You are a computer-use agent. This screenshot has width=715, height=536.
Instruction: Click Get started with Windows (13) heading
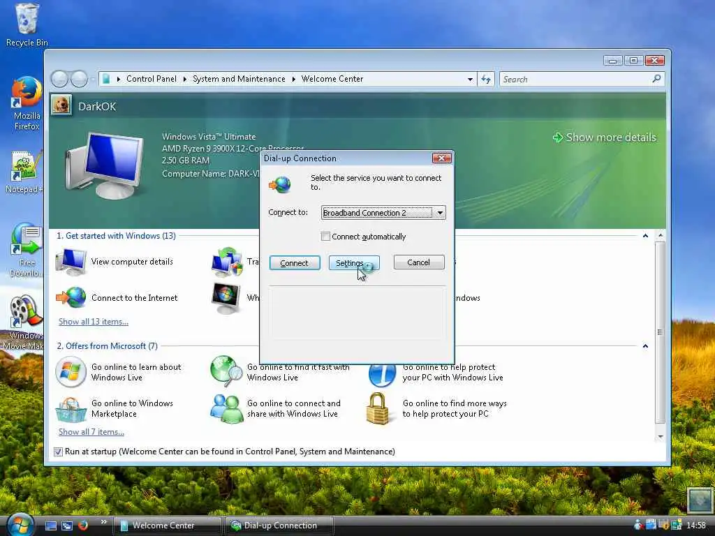coord(116,236)
